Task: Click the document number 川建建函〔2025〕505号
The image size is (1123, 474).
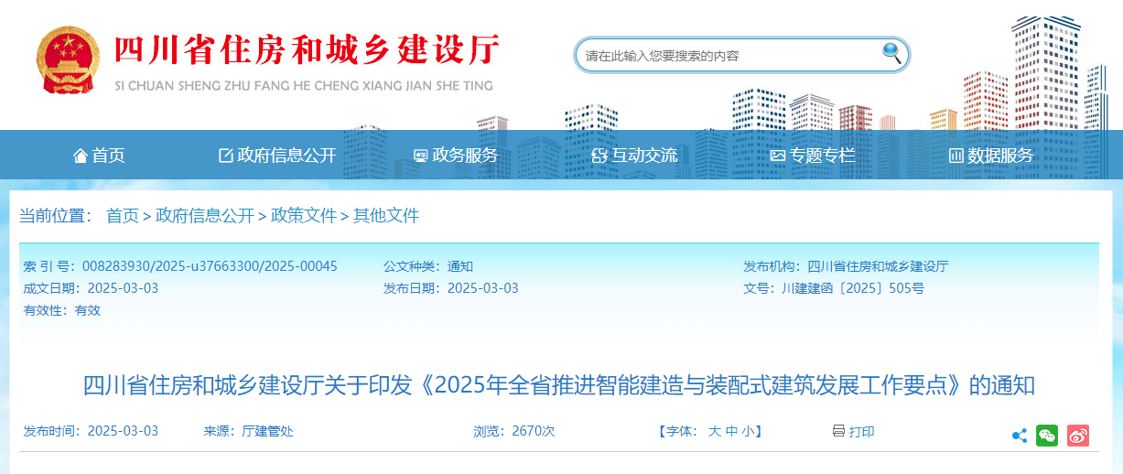Action: coord(853,288)
